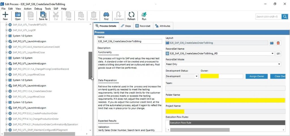Select SAP_FIO_OTC.1.3.4_CreateSalesOrder tree item
The width and height of the screenshot is (290, 136).
pyautogui.click(x=32, y=91)
